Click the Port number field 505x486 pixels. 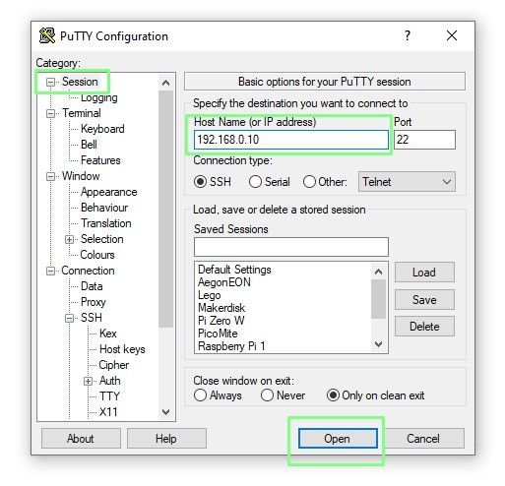pyautogui.click(x=424, y=140)
